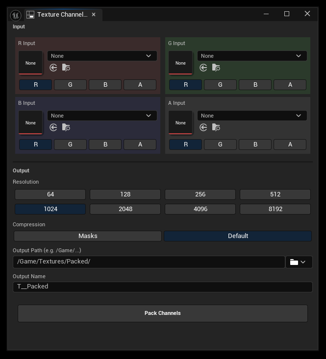Minimize the Texture Channel window
Image resolution: width=326 pixels, height=359 pixels.
click(266, 14)
